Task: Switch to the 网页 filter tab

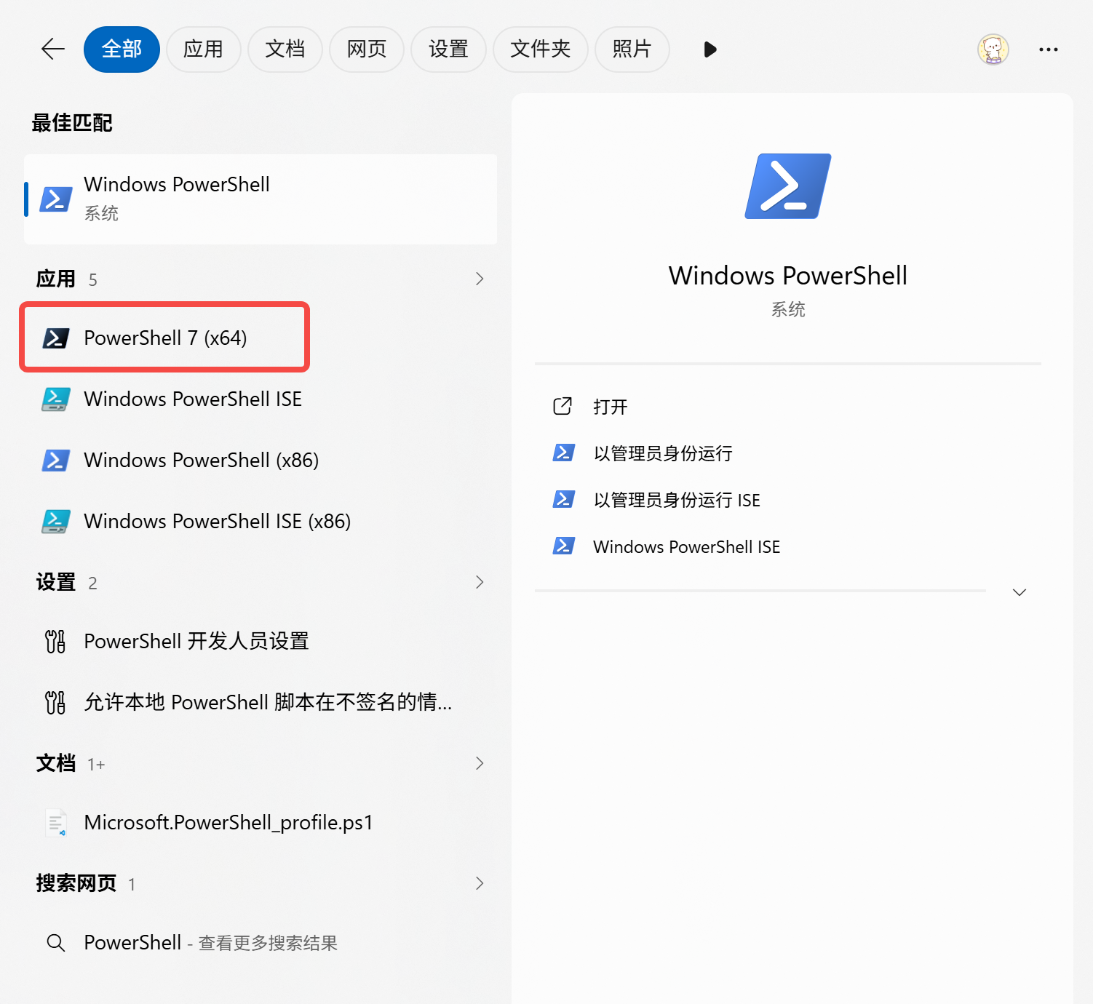Action: click(x=366, y=49)
